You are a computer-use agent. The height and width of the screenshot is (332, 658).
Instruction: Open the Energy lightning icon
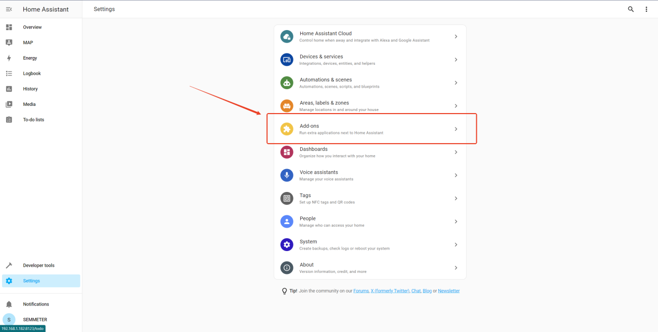9,58
